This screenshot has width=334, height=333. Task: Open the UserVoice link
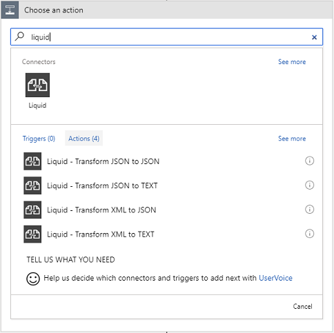pos(275,278)
